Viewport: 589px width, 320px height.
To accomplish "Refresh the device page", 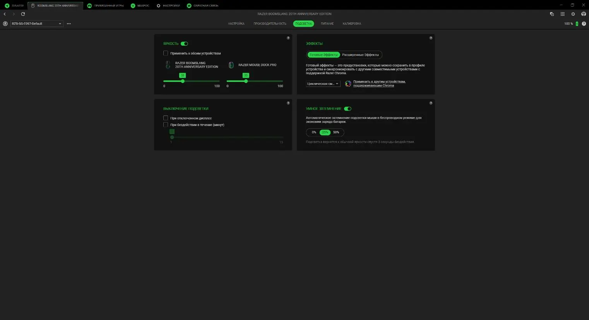I will click(x=23, y=14).
